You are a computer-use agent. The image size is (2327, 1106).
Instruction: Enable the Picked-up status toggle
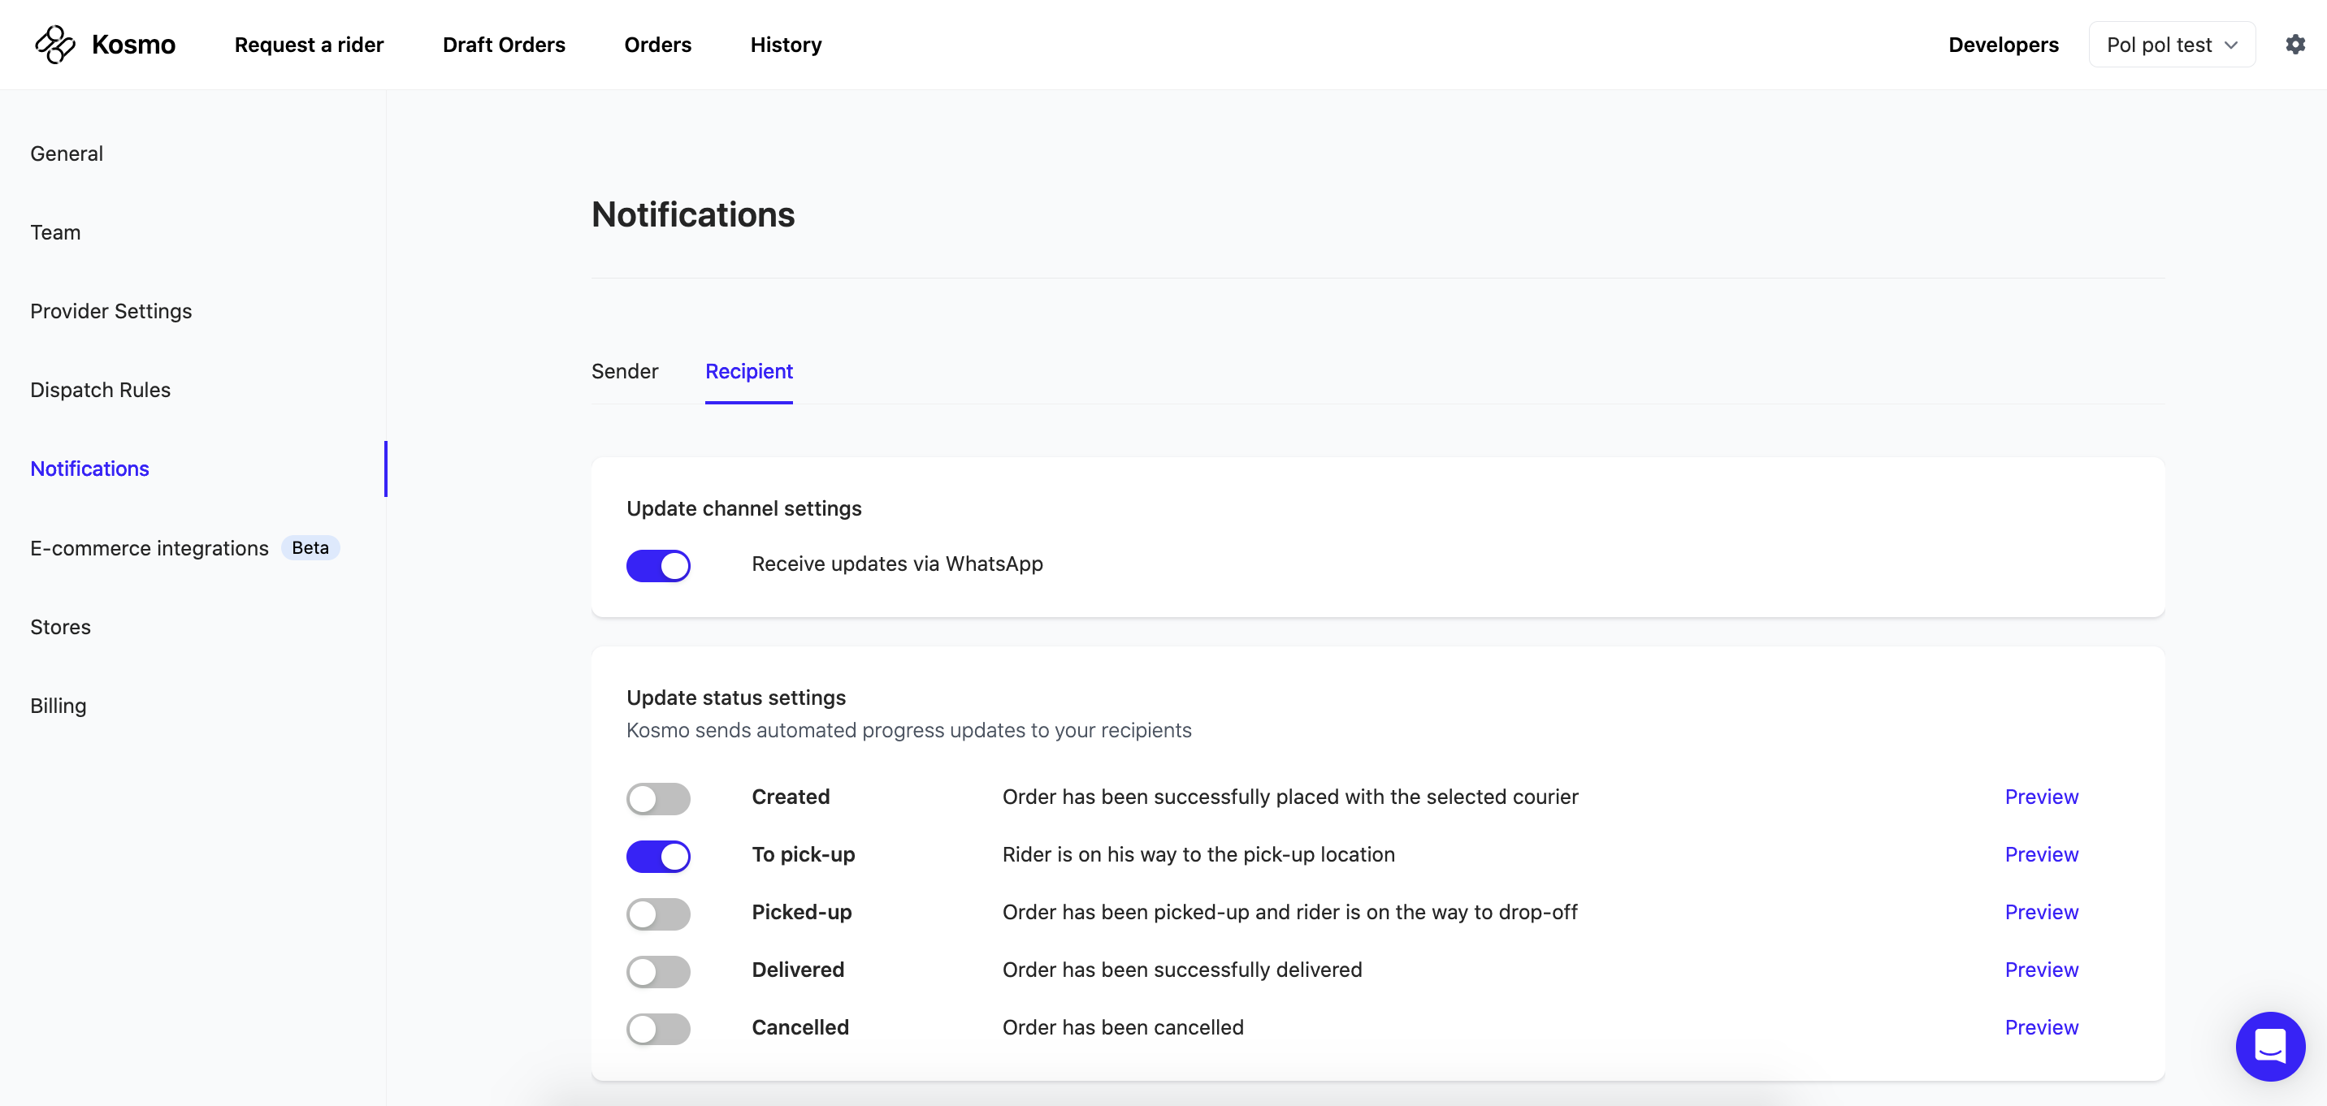[657, 914]
